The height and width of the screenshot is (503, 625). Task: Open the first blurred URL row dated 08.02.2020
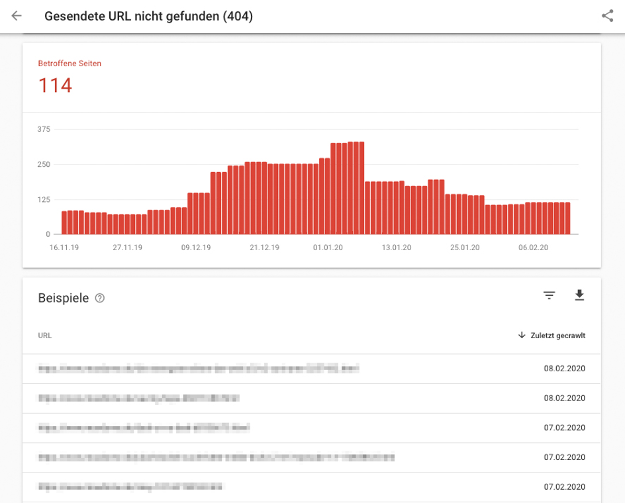click(x=311, y=369)
